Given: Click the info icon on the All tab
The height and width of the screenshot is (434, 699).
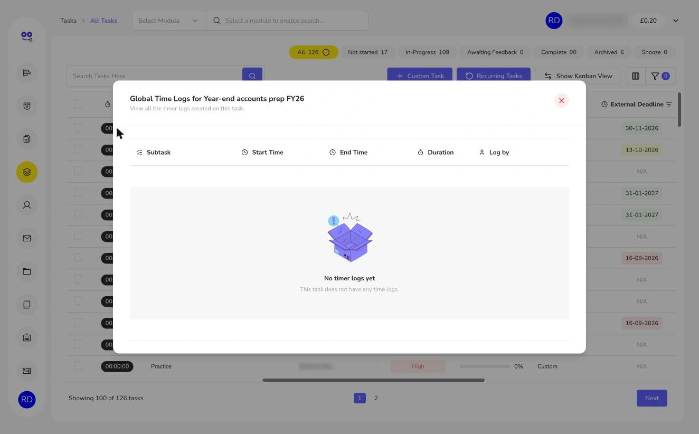Looking at the screenshot, I should click(x=326, y=52).
